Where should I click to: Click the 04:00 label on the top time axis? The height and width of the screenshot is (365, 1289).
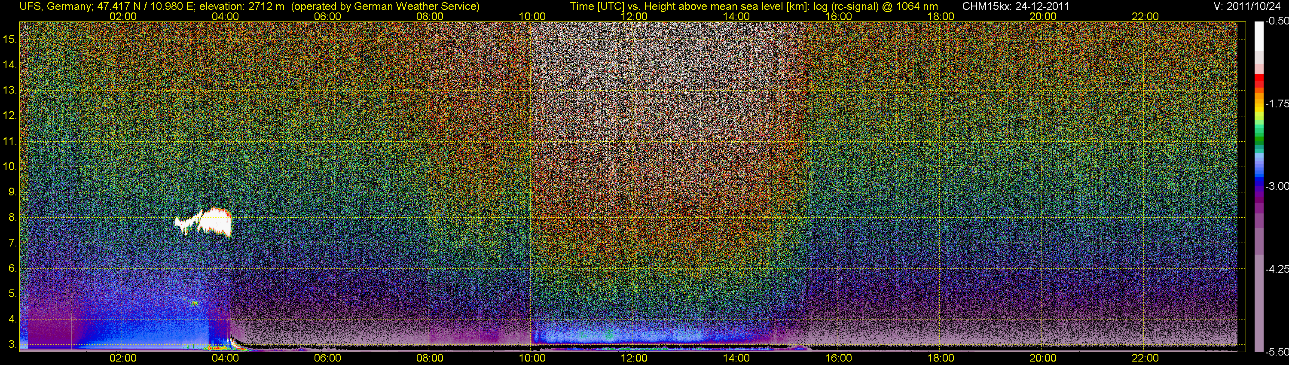(x=225, y=16)
